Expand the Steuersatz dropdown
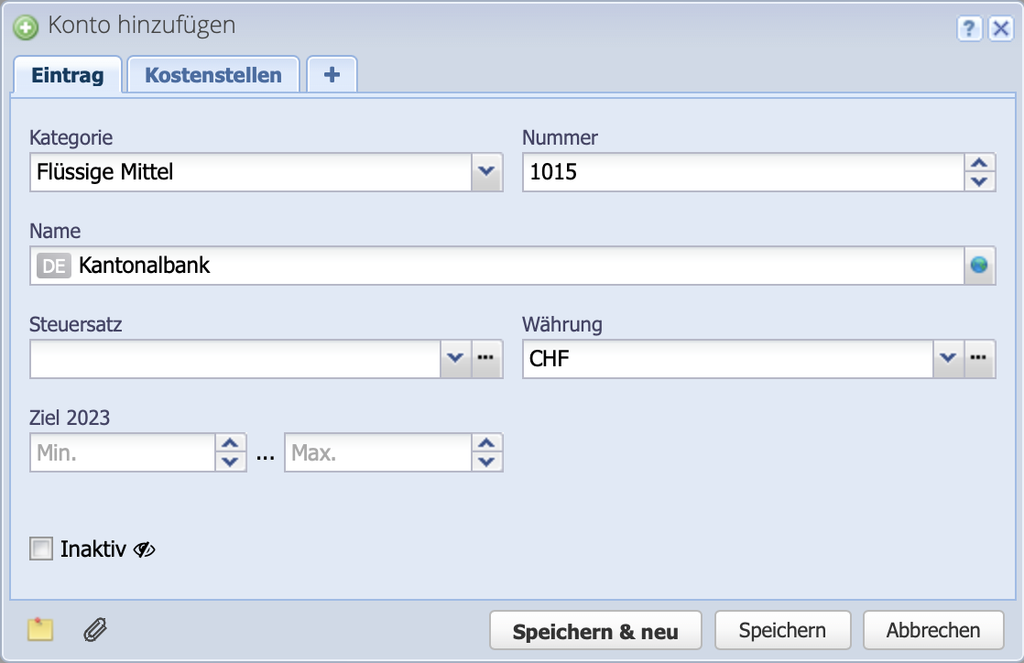Image resolution: width=1024 pixels, height=663 pixels. point(455,359)
